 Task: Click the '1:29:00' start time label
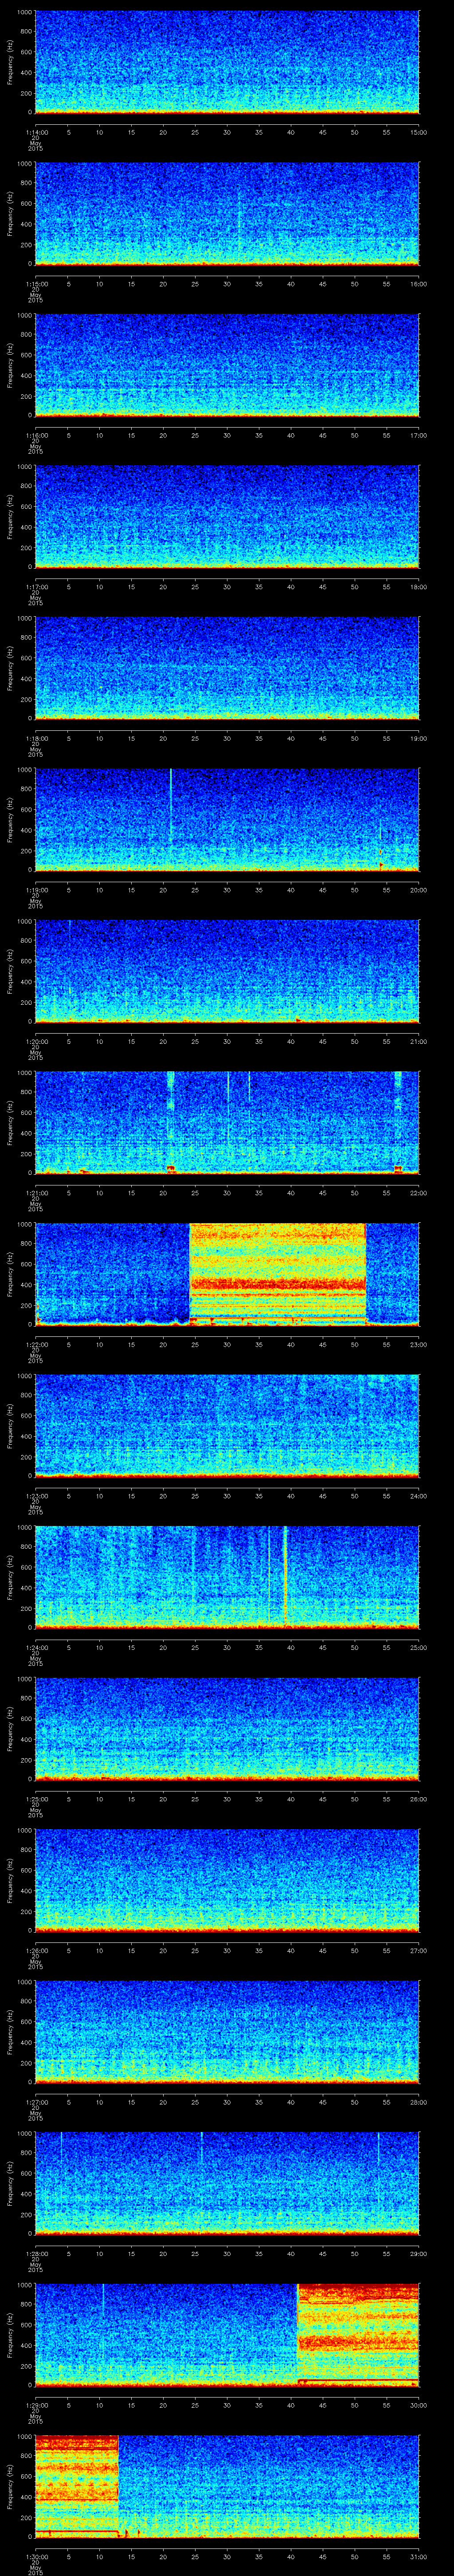(x=36, y=2405)
